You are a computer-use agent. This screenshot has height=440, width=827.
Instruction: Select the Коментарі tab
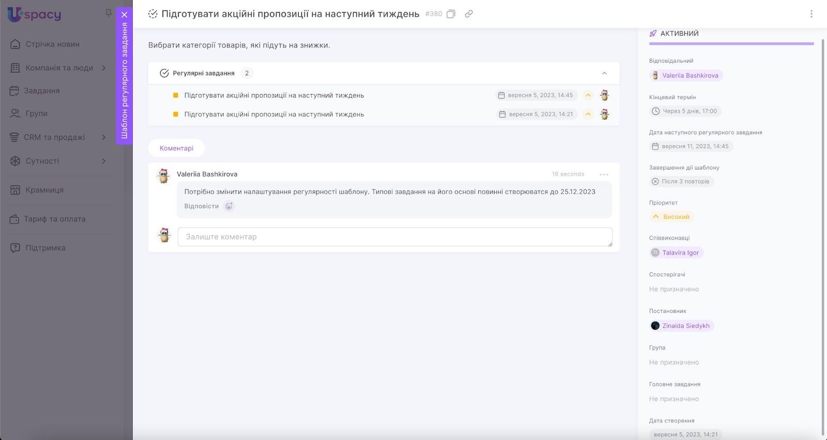click(x=176, y=148)
